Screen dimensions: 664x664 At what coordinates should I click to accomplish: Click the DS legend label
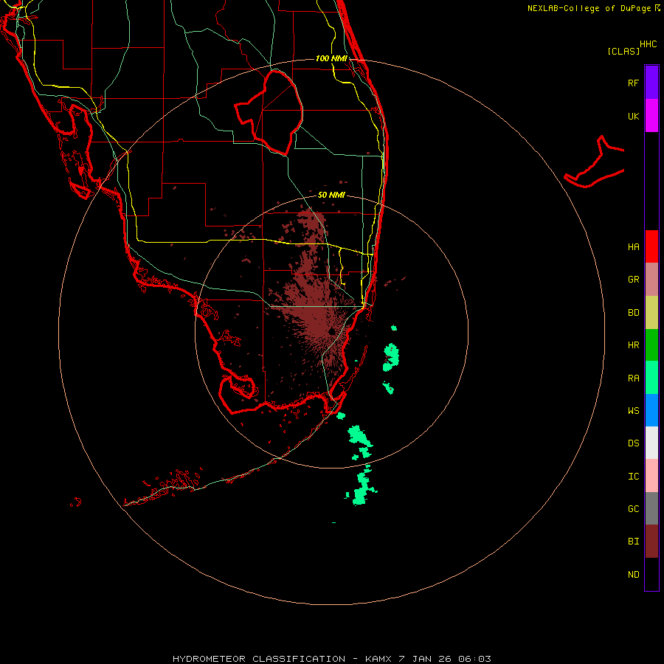pos(633,443)
